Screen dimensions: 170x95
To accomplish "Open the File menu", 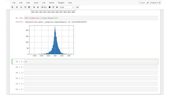I will pos(14,3).
